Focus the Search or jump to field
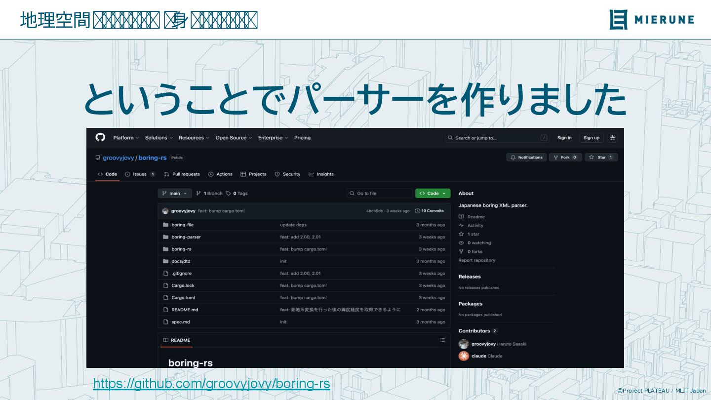The image size is (711, 400). [498, 138]
